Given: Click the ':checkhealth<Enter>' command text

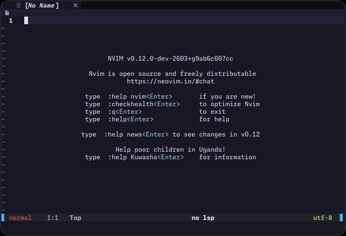Looking at the screenshot, I should coord(144,104).
